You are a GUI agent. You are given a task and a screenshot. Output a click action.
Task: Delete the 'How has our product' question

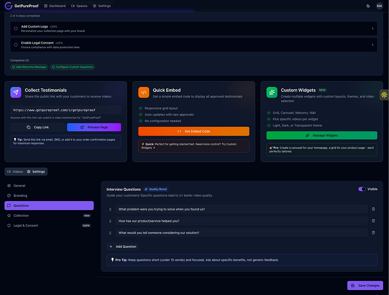click(373, 221)
